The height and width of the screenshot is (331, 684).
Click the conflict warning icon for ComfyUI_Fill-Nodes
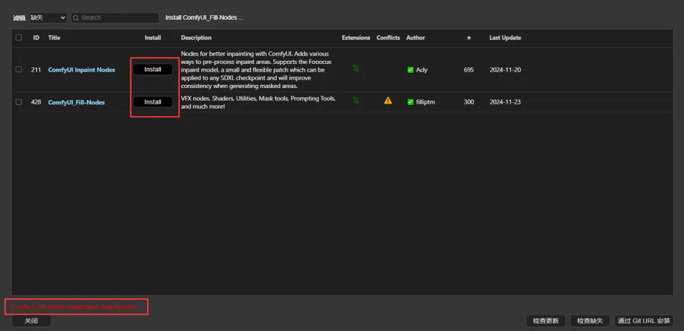pos(388,101)
